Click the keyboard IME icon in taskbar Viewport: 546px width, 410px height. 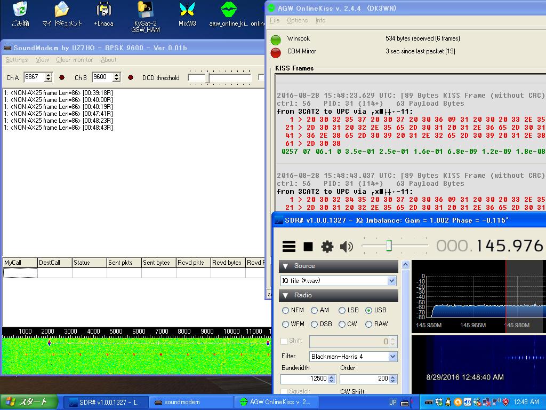click(405, 403)
